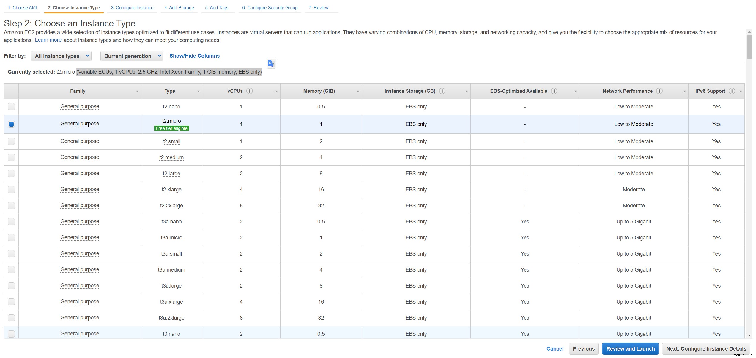The image size is (756, 358).
Task: Toggle the t2.nano instance checkbox
Action: [12, 106]
